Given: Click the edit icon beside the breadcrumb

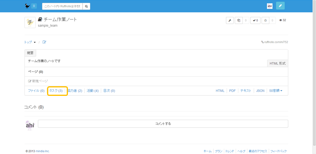Looking at the screenshot, I should click(44, 42).
